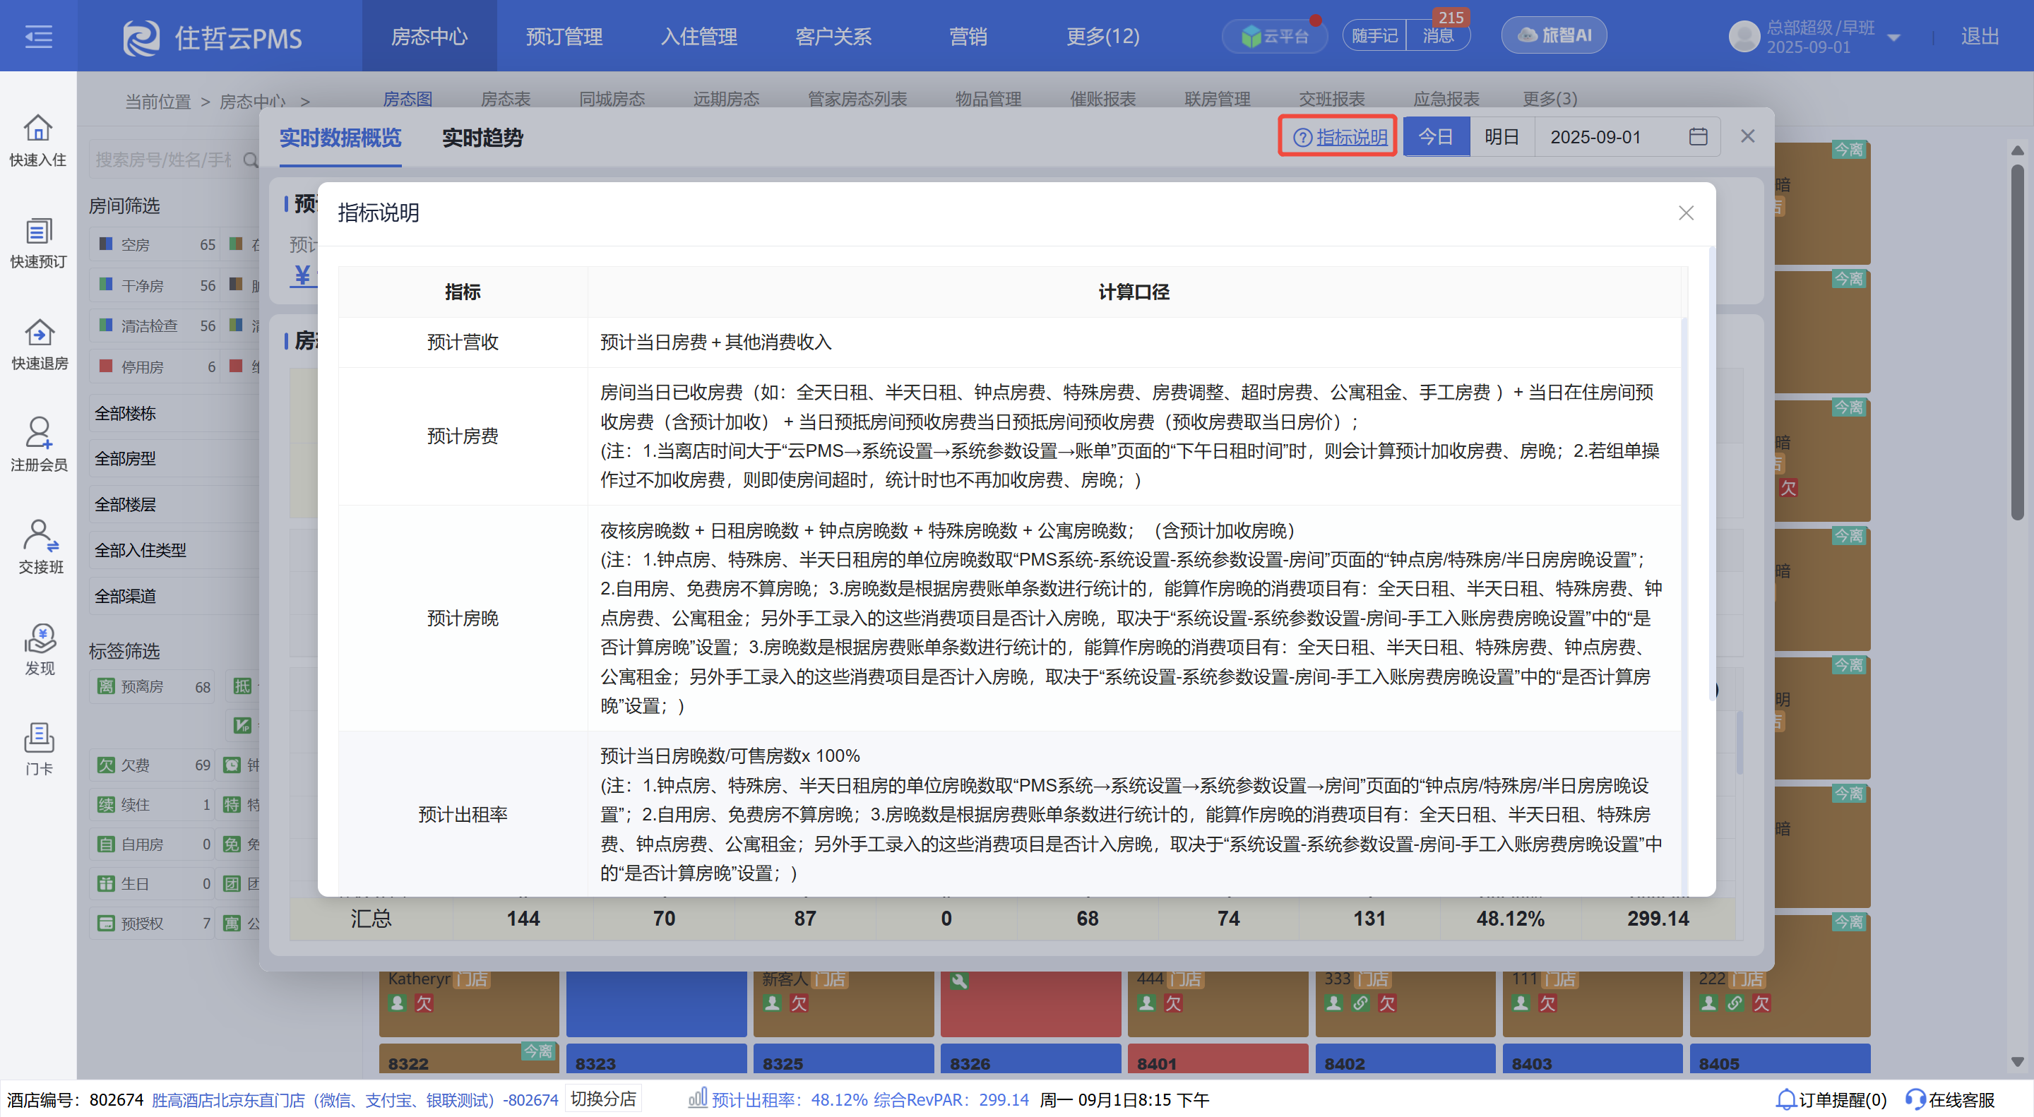Click the 8322 brown room card

[x=469, y=1059]
